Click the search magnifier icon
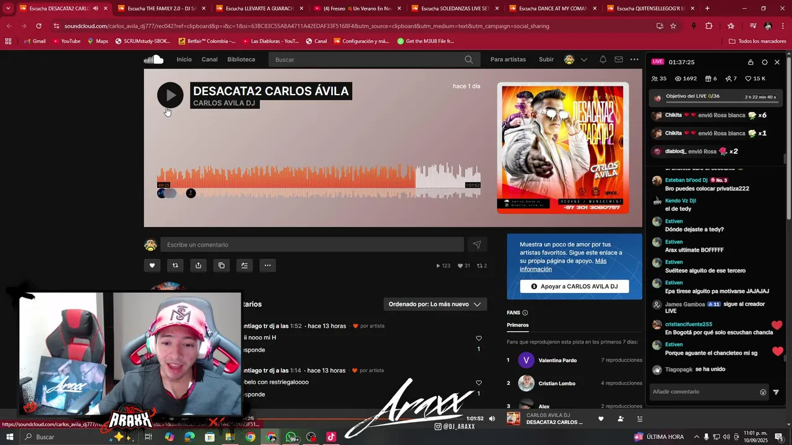792x445 pixels. (468, 59)
